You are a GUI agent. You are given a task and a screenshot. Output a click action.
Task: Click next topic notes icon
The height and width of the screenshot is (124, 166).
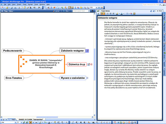point(154,11)
